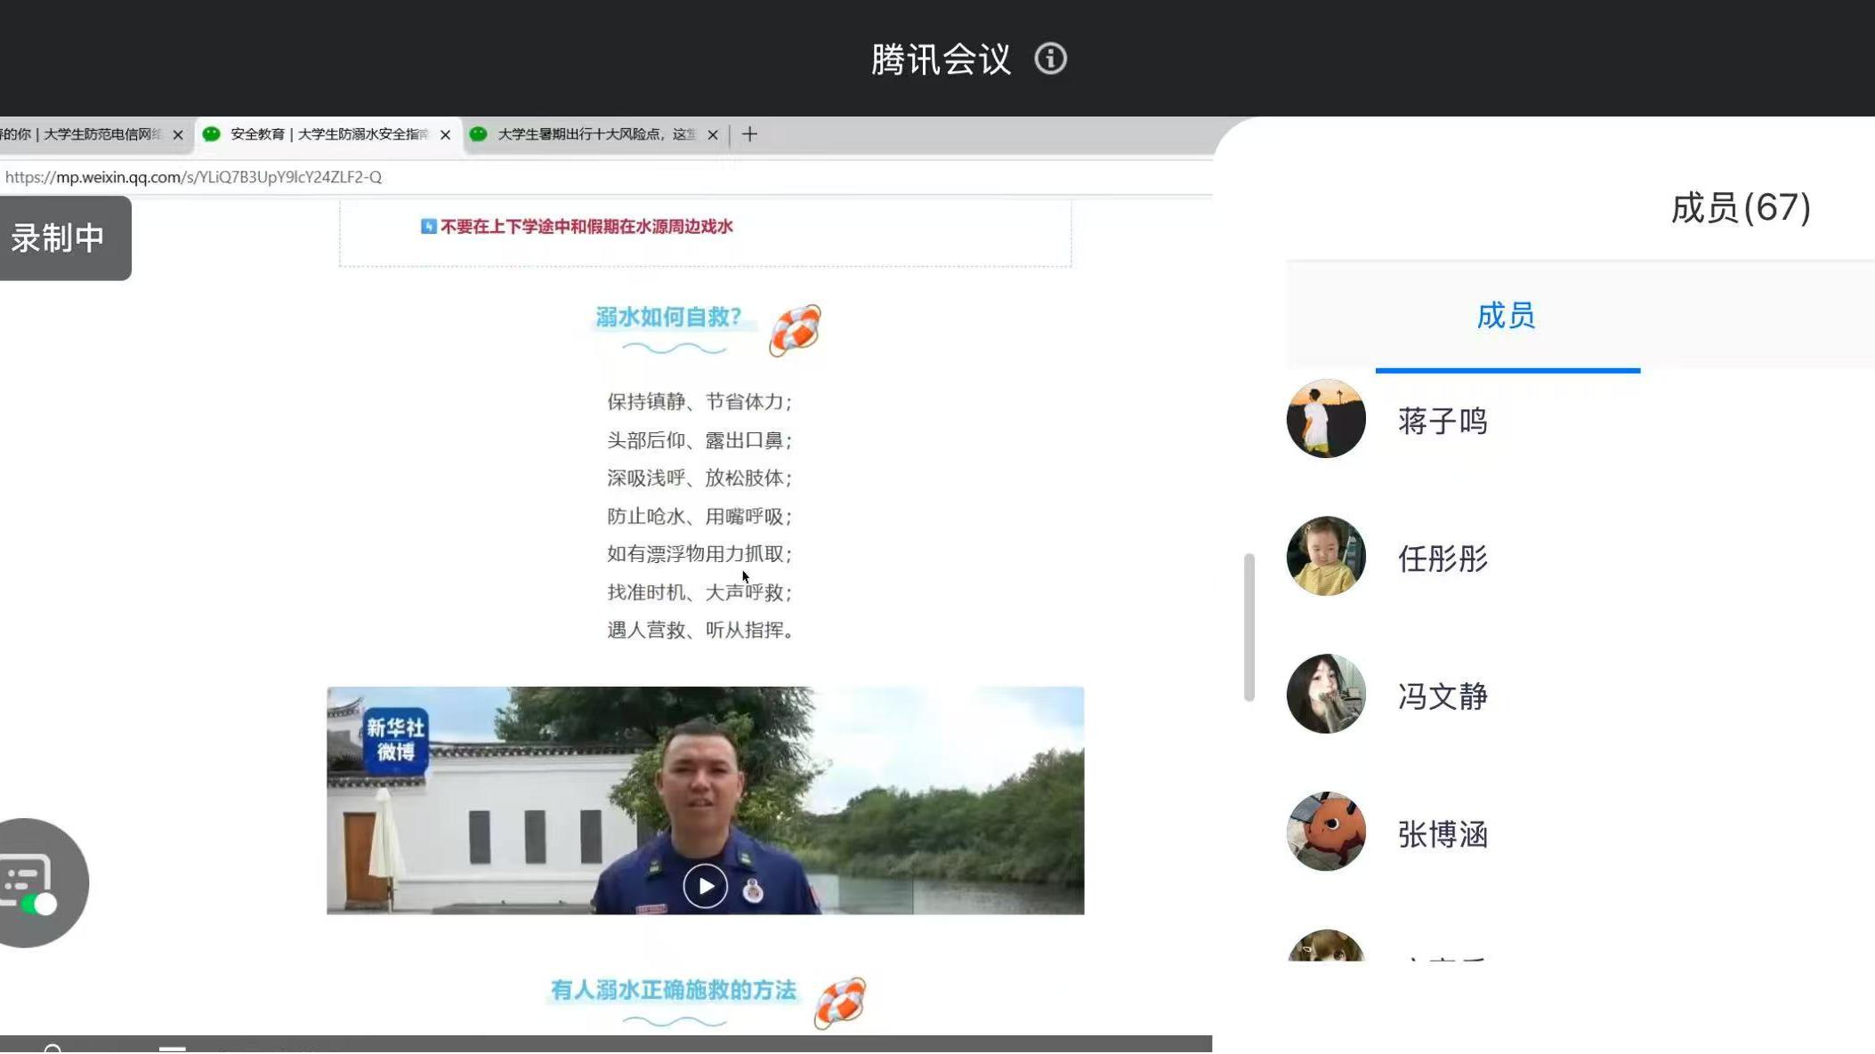Switch to the 大学生暑期出行十大风险点 tab
Screen dimensions: 1875x1054
tap(594, 134)
